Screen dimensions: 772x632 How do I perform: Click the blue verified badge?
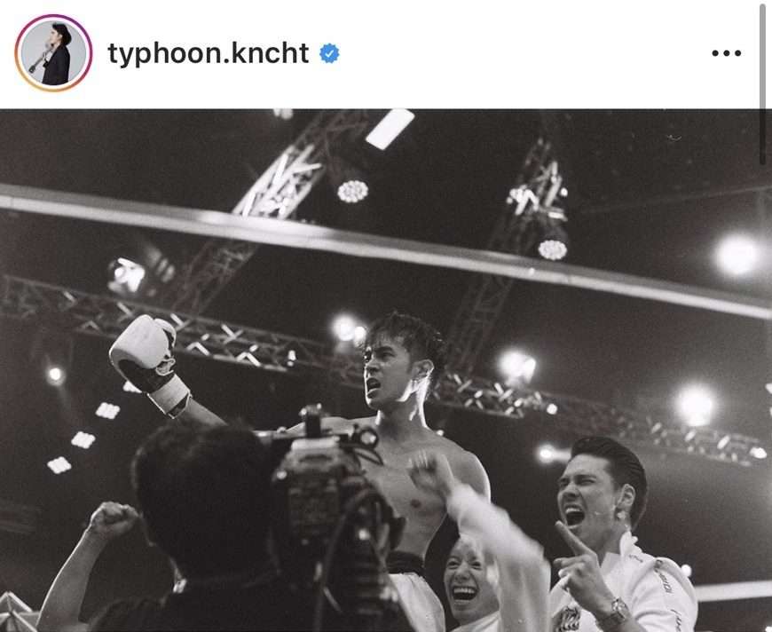329,53
